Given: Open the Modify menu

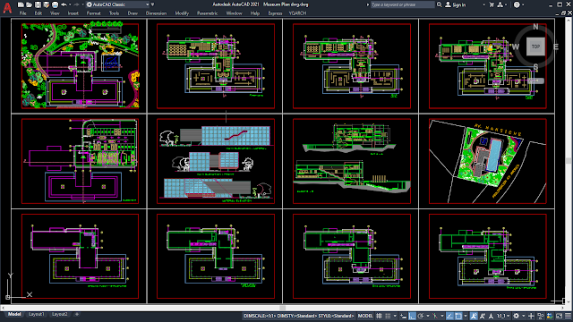Looking at the screenshot, I should (182, 13).
